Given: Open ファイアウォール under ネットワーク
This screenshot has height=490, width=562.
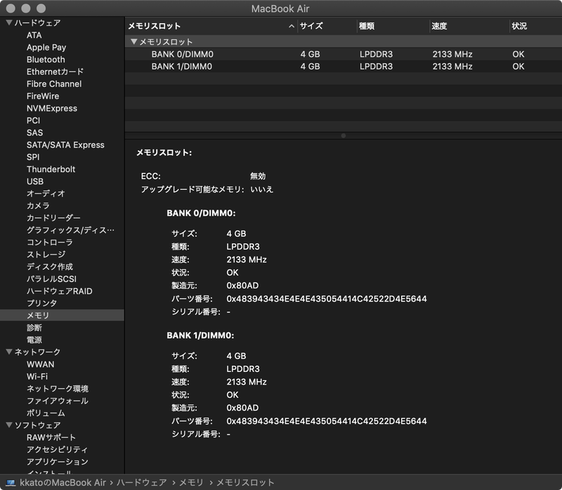Looking at the screenshot, I should click(x=52, y=402).
